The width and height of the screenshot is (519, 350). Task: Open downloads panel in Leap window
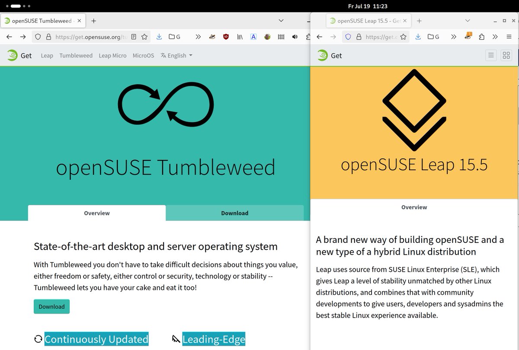tap(418, 37)
